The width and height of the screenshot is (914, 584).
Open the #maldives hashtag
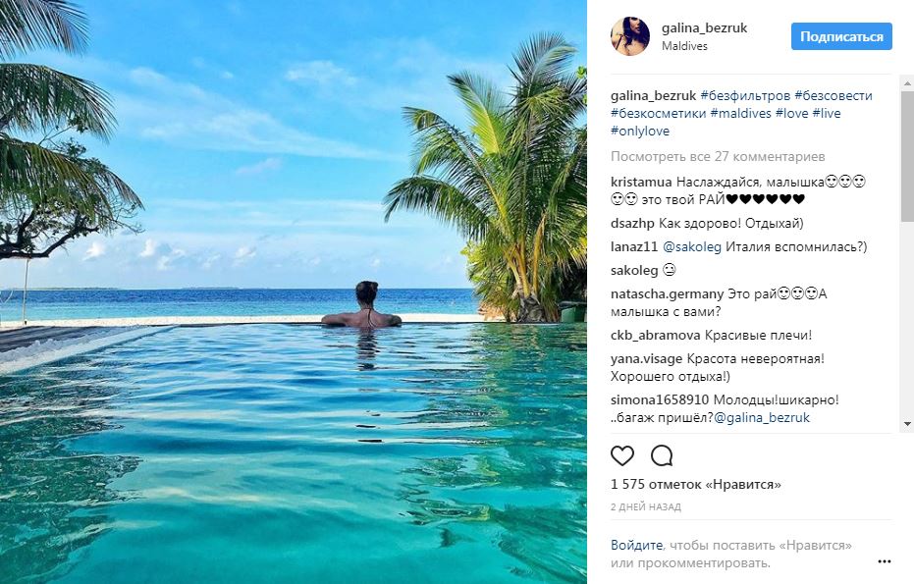pyautogui.click(x=739, y=114)
